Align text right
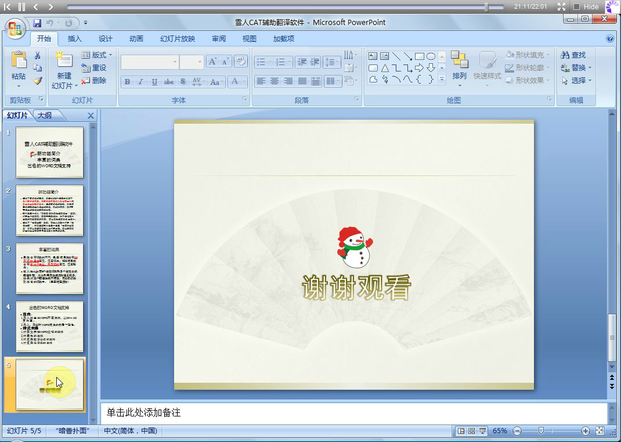 coord(288,81)
